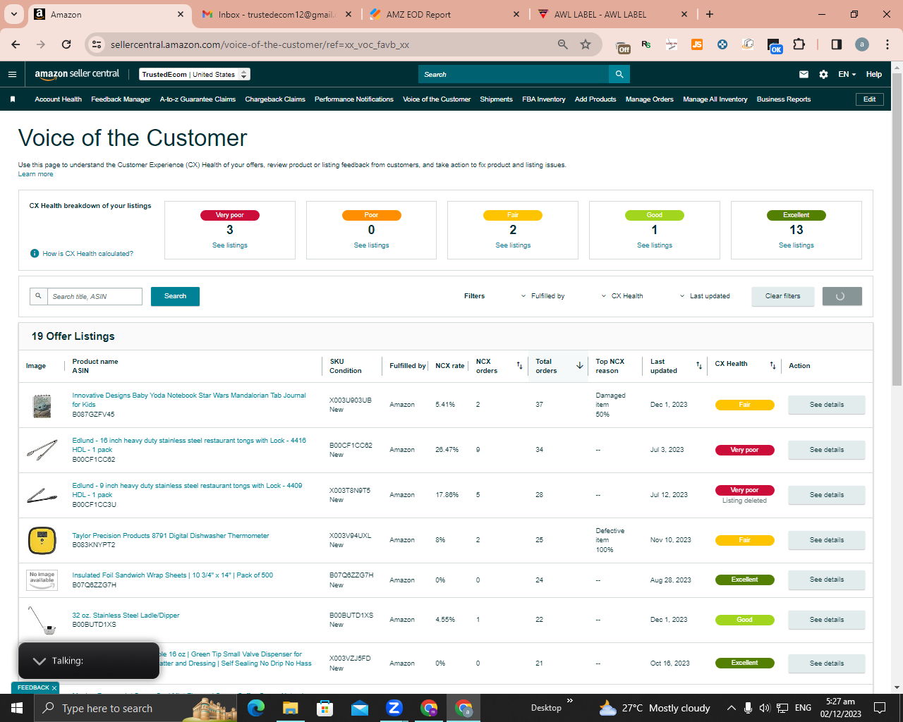Screen dimensions: 903x722
Task: Open Mail app from taskbar
Action: coord(360,708)
